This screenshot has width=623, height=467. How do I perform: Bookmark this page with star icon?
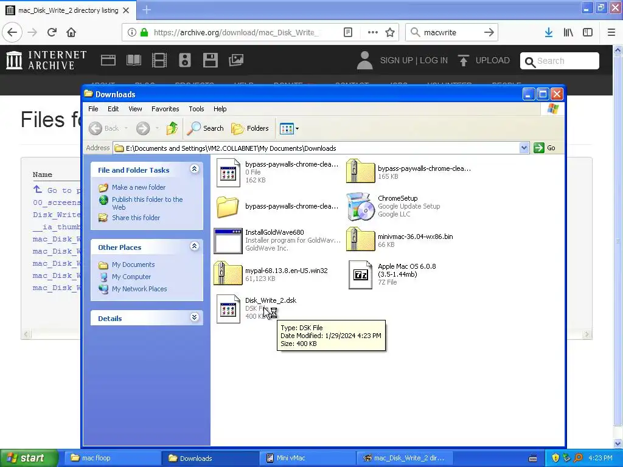pyautogui.click(x=390, y=32)
